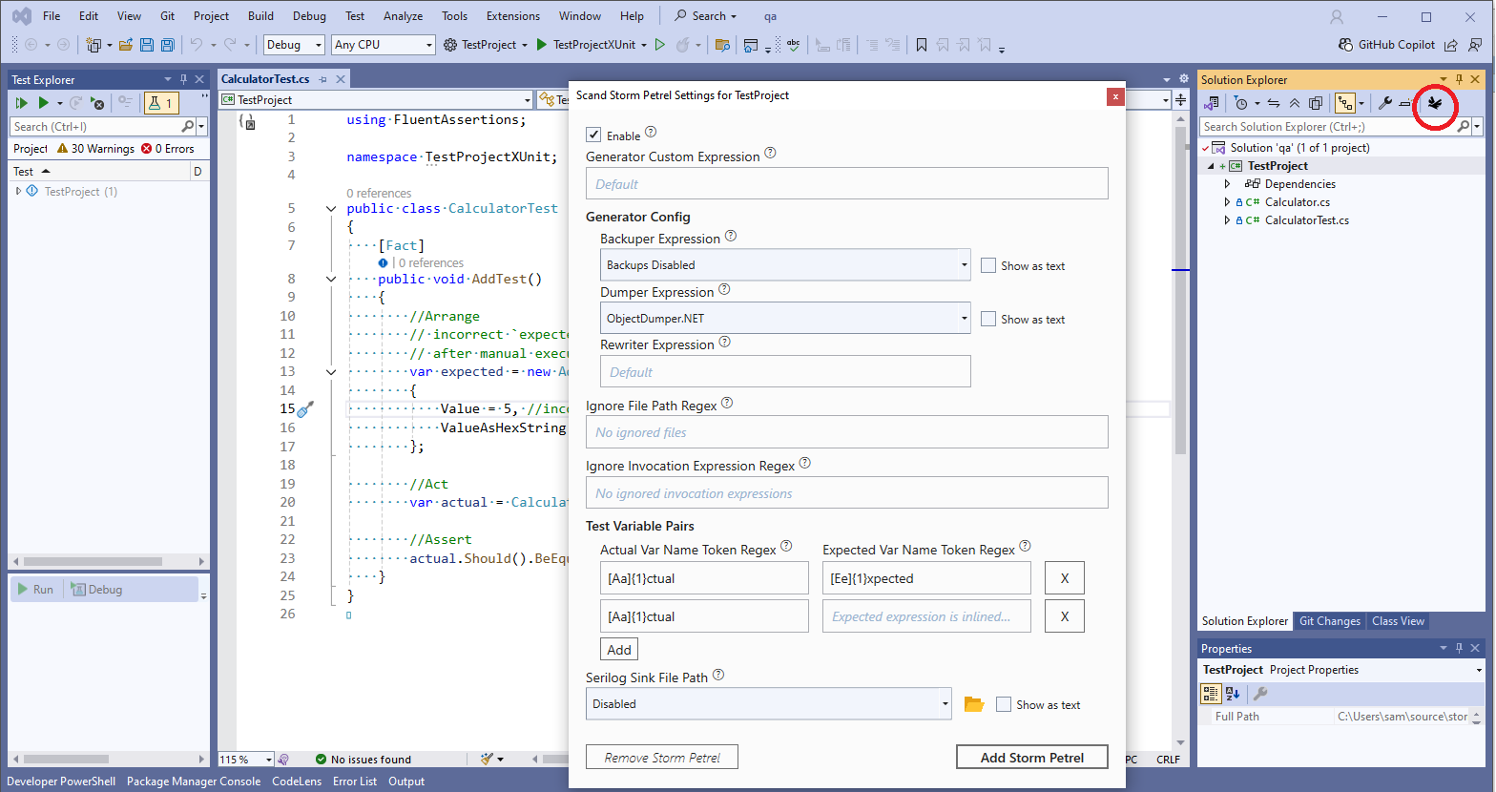Check Show as text for Backuper Expression
Viewport: 1496px width, 792px height.
click(988, 265)
